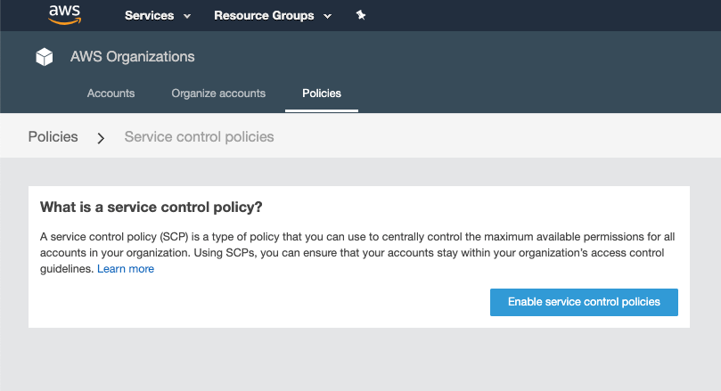
Task: Go back to Policies breadcrumb
Action: [x=53, y=136]
